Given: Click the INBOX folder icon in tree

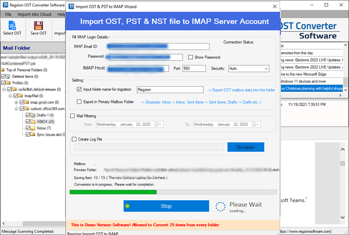Looking at the screenshot, I should point(33,121).
